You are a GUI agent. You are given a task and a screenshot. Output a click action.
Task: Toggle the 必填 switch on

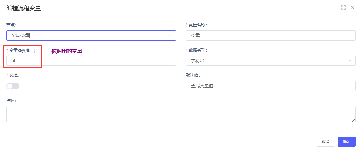(x=13, y=86)
